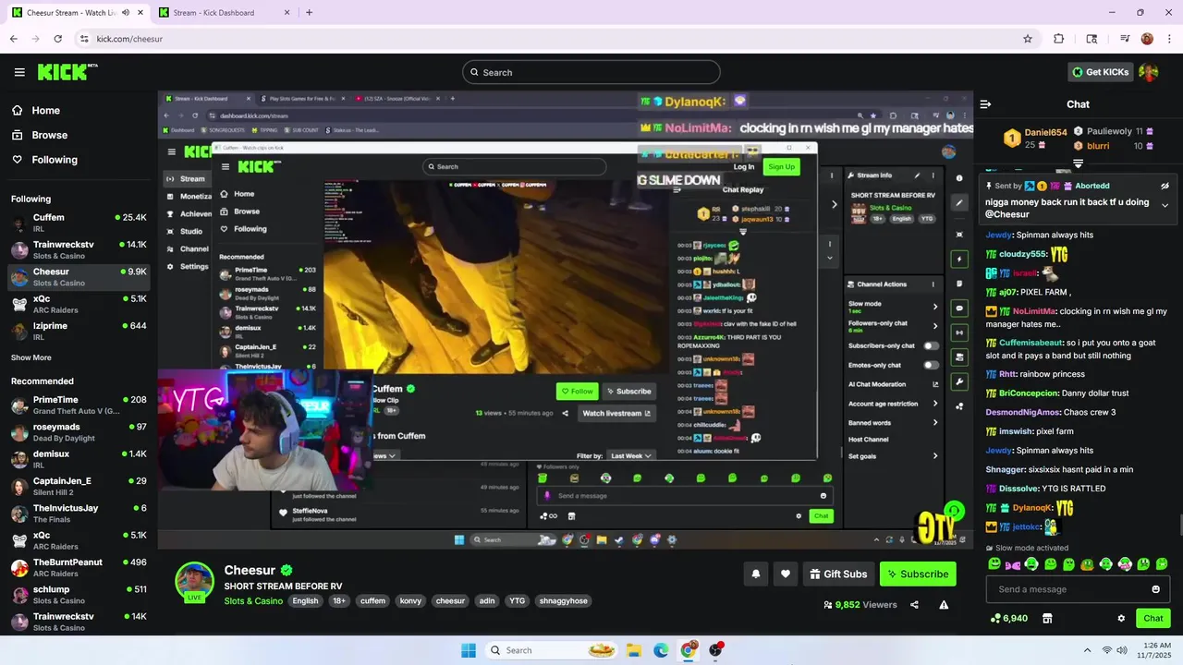The height and width of the screenshot is (665, 1183).
Task: Open the English language tag
Action: point(305,600)
